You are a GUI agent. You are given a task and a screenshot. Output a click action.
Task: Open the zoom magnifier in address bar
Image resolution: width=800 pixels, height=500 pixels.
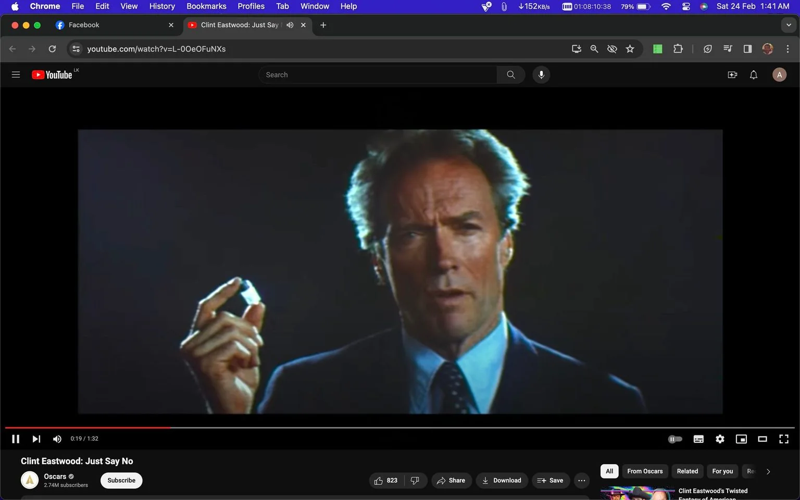(x=594, y=49)
